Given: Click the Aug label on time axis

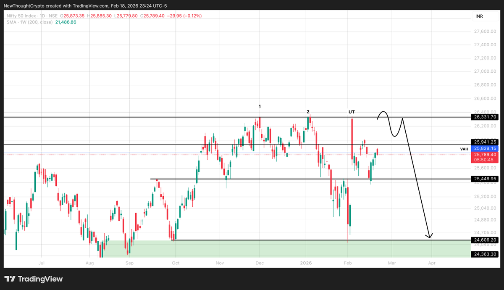Looking at the screenshot, I should 89,263.
